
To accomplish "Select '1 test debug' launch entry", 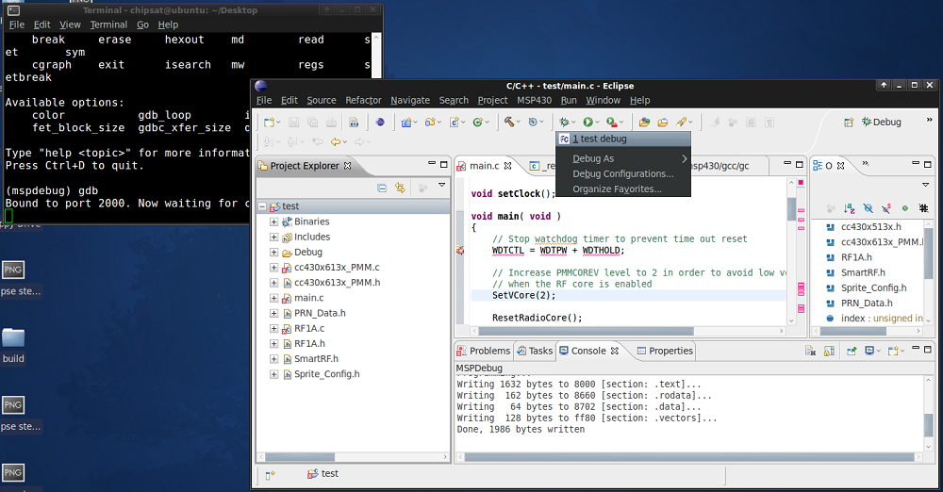I will pos(623,139).
